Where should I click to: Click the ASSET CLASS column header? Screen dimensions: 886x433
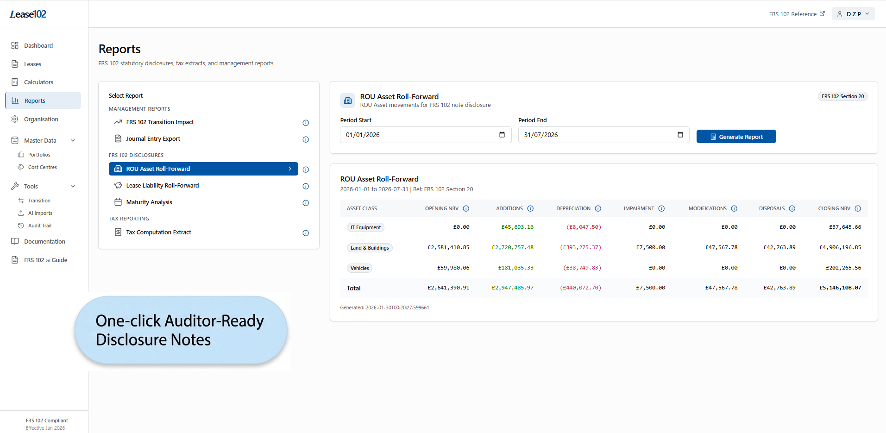pyautogui.click(x=362, y=208)
